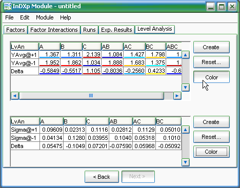Select the YAvg@-1 row label
Image resolution: width=240 pixels, height=188 pixels.
(x=25, y=63)
